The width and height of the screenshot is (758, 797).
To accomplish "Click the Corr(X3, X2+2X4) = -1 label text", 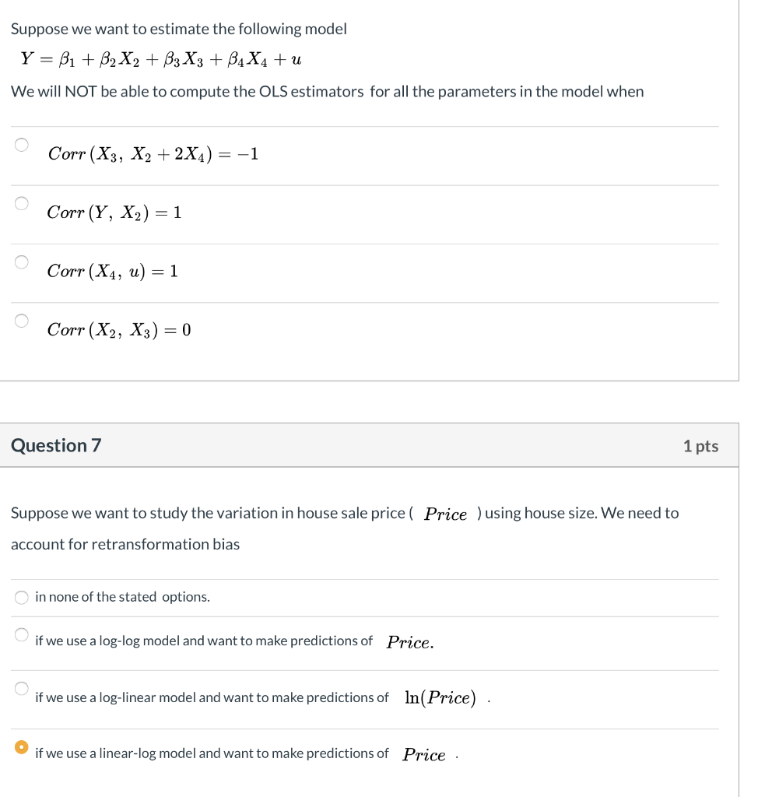I will pyautogui.click(x=153, y=154).
